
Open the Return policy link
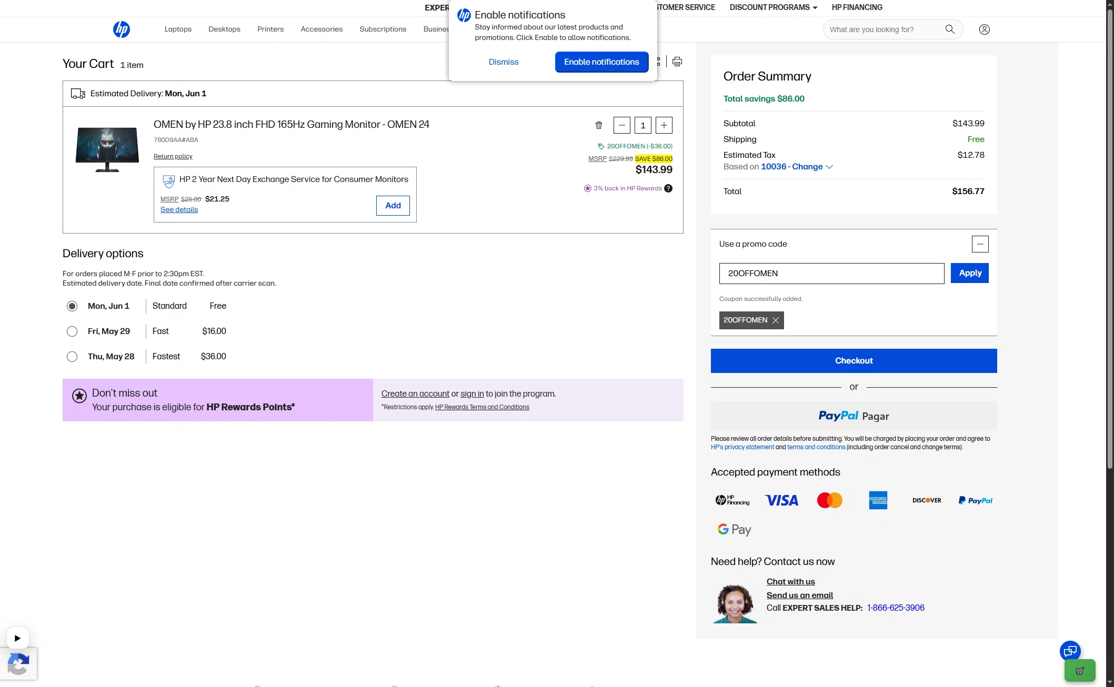tap(173, 156)
